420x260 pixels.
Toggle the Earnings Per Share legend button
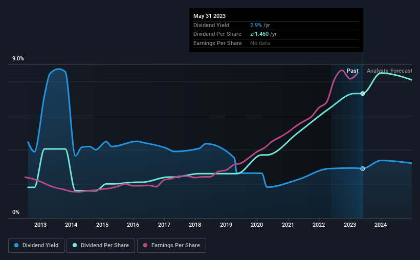coord(171,246)
